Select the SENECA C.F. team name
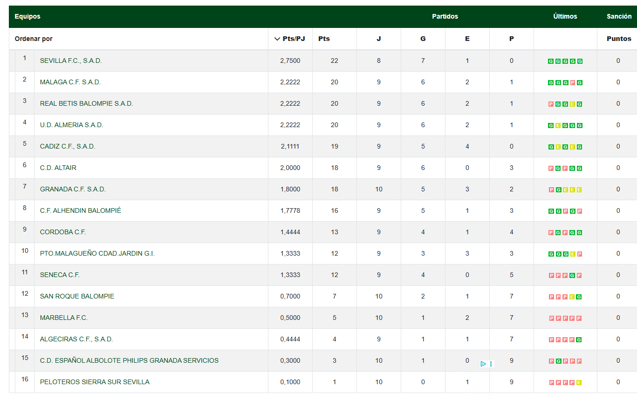The image size is (637, 400). [x=60, y=275]
